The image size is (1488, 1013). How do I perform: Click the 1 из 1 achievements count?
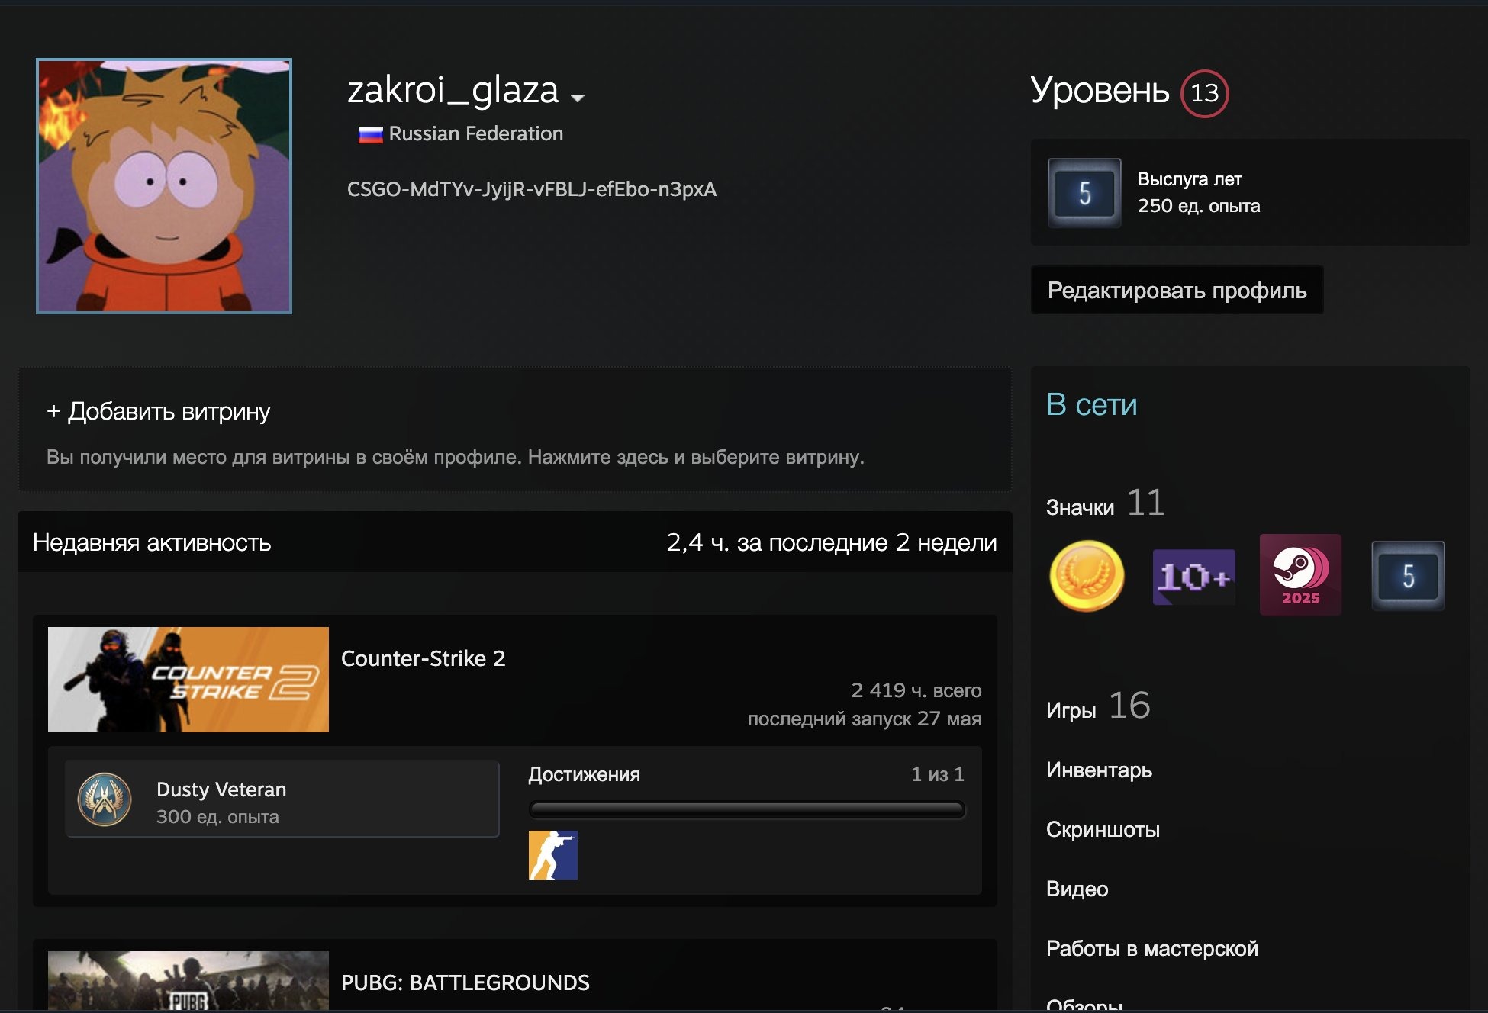tap(938, 774)
